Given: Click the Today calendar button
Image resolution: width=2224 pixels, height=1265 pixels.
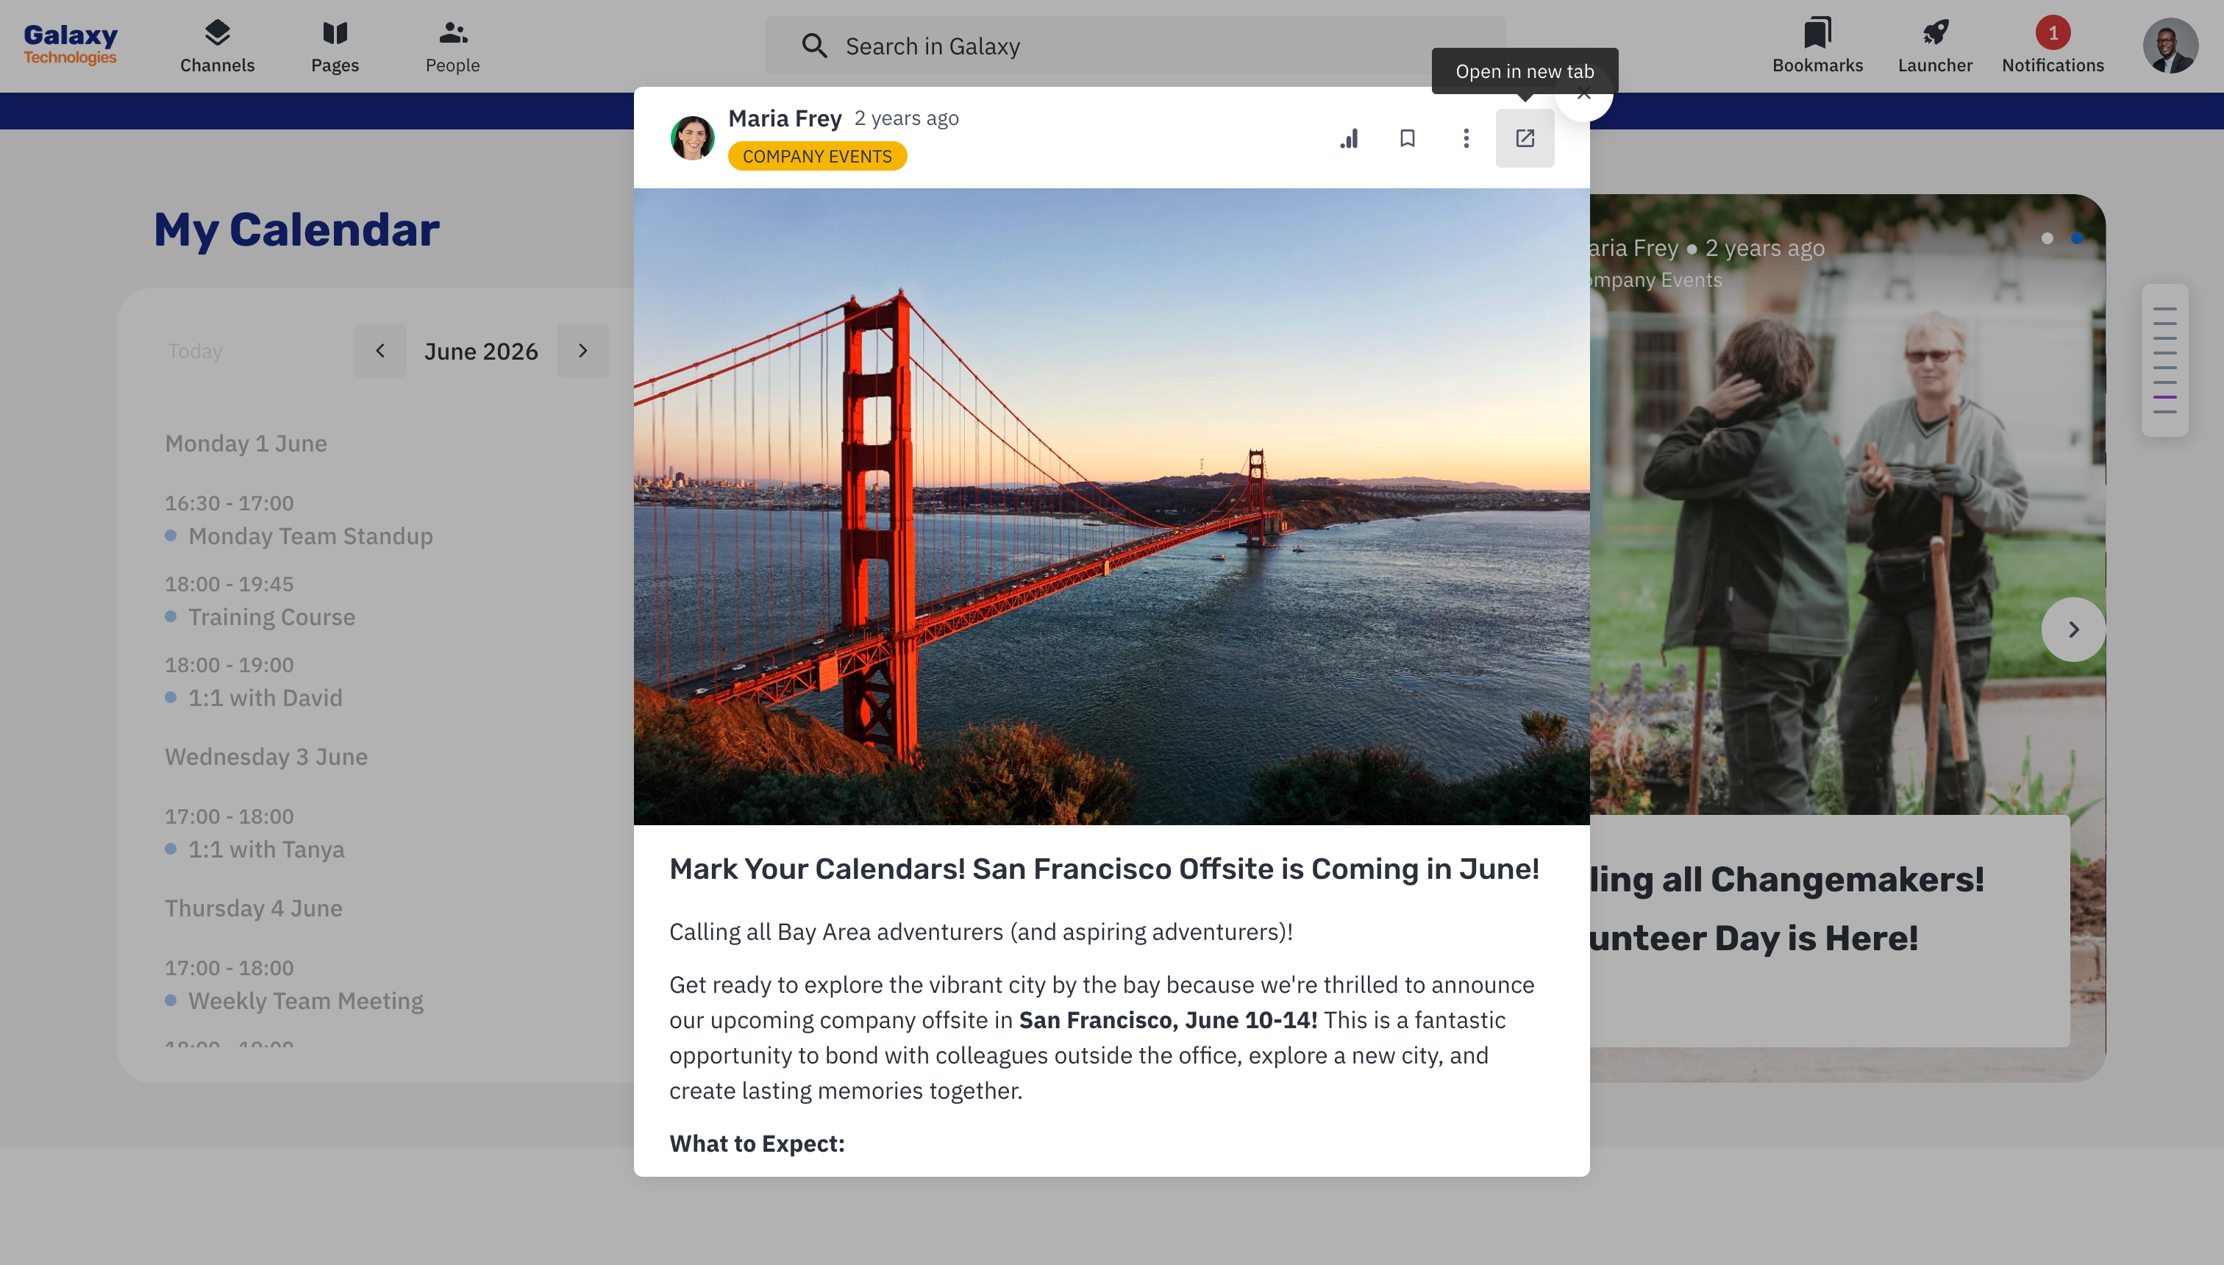Looking at the screenshot, I should point(195,351).
